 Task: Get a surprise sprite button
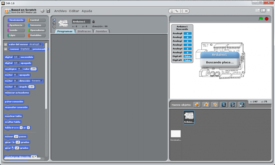pos(215,105)
